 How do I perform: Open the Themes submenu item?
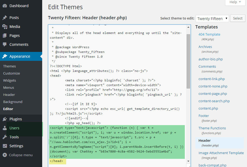point(9,66)
